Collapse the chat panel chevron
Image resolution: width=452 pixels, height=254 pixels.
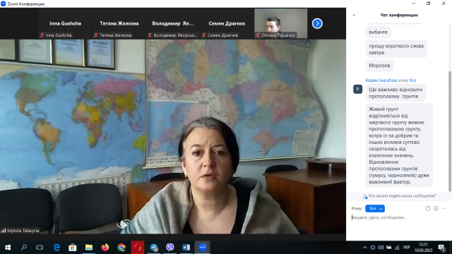coord(354,15)
